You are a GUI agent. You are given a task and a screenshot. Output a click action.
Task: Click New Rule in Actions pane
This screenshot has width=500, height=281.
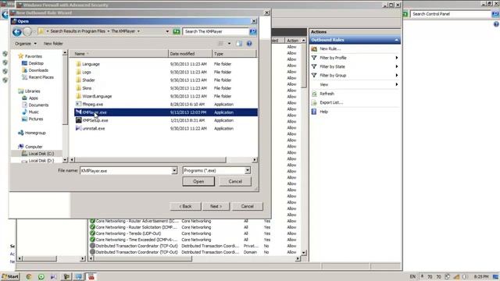point(330,48)
